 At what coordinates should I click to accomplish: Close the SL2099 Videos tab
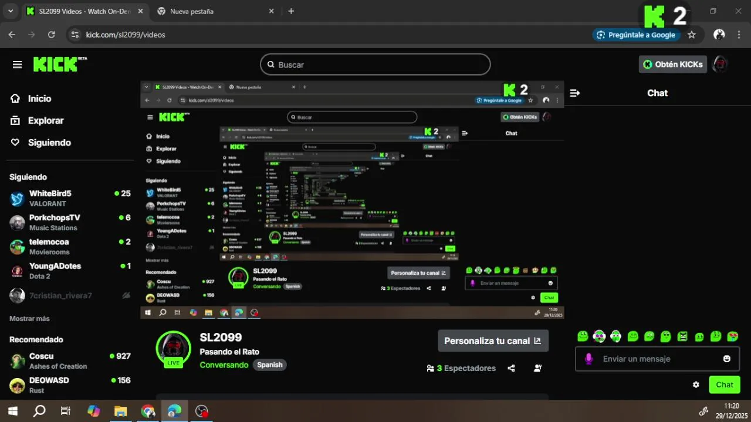pyautogui.click(x=140, y=11)
